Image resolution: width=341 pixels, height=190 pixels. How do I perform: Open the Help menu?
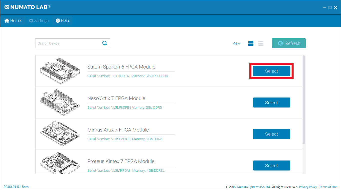coord(62,21)
